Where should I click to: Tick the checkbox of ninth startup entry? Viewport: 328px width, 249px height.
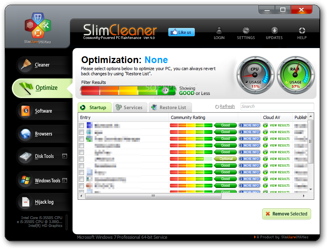point(82,179)
